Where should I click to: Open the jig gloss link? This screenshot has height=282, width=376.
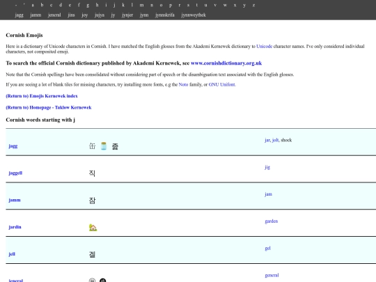coord(267,167)
